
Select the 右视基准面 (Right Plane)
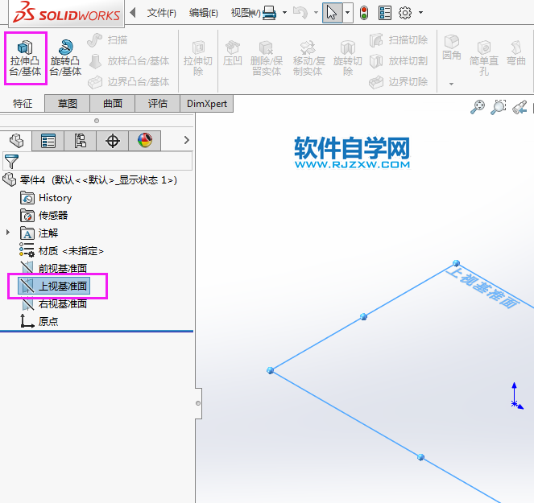[54, 303]
